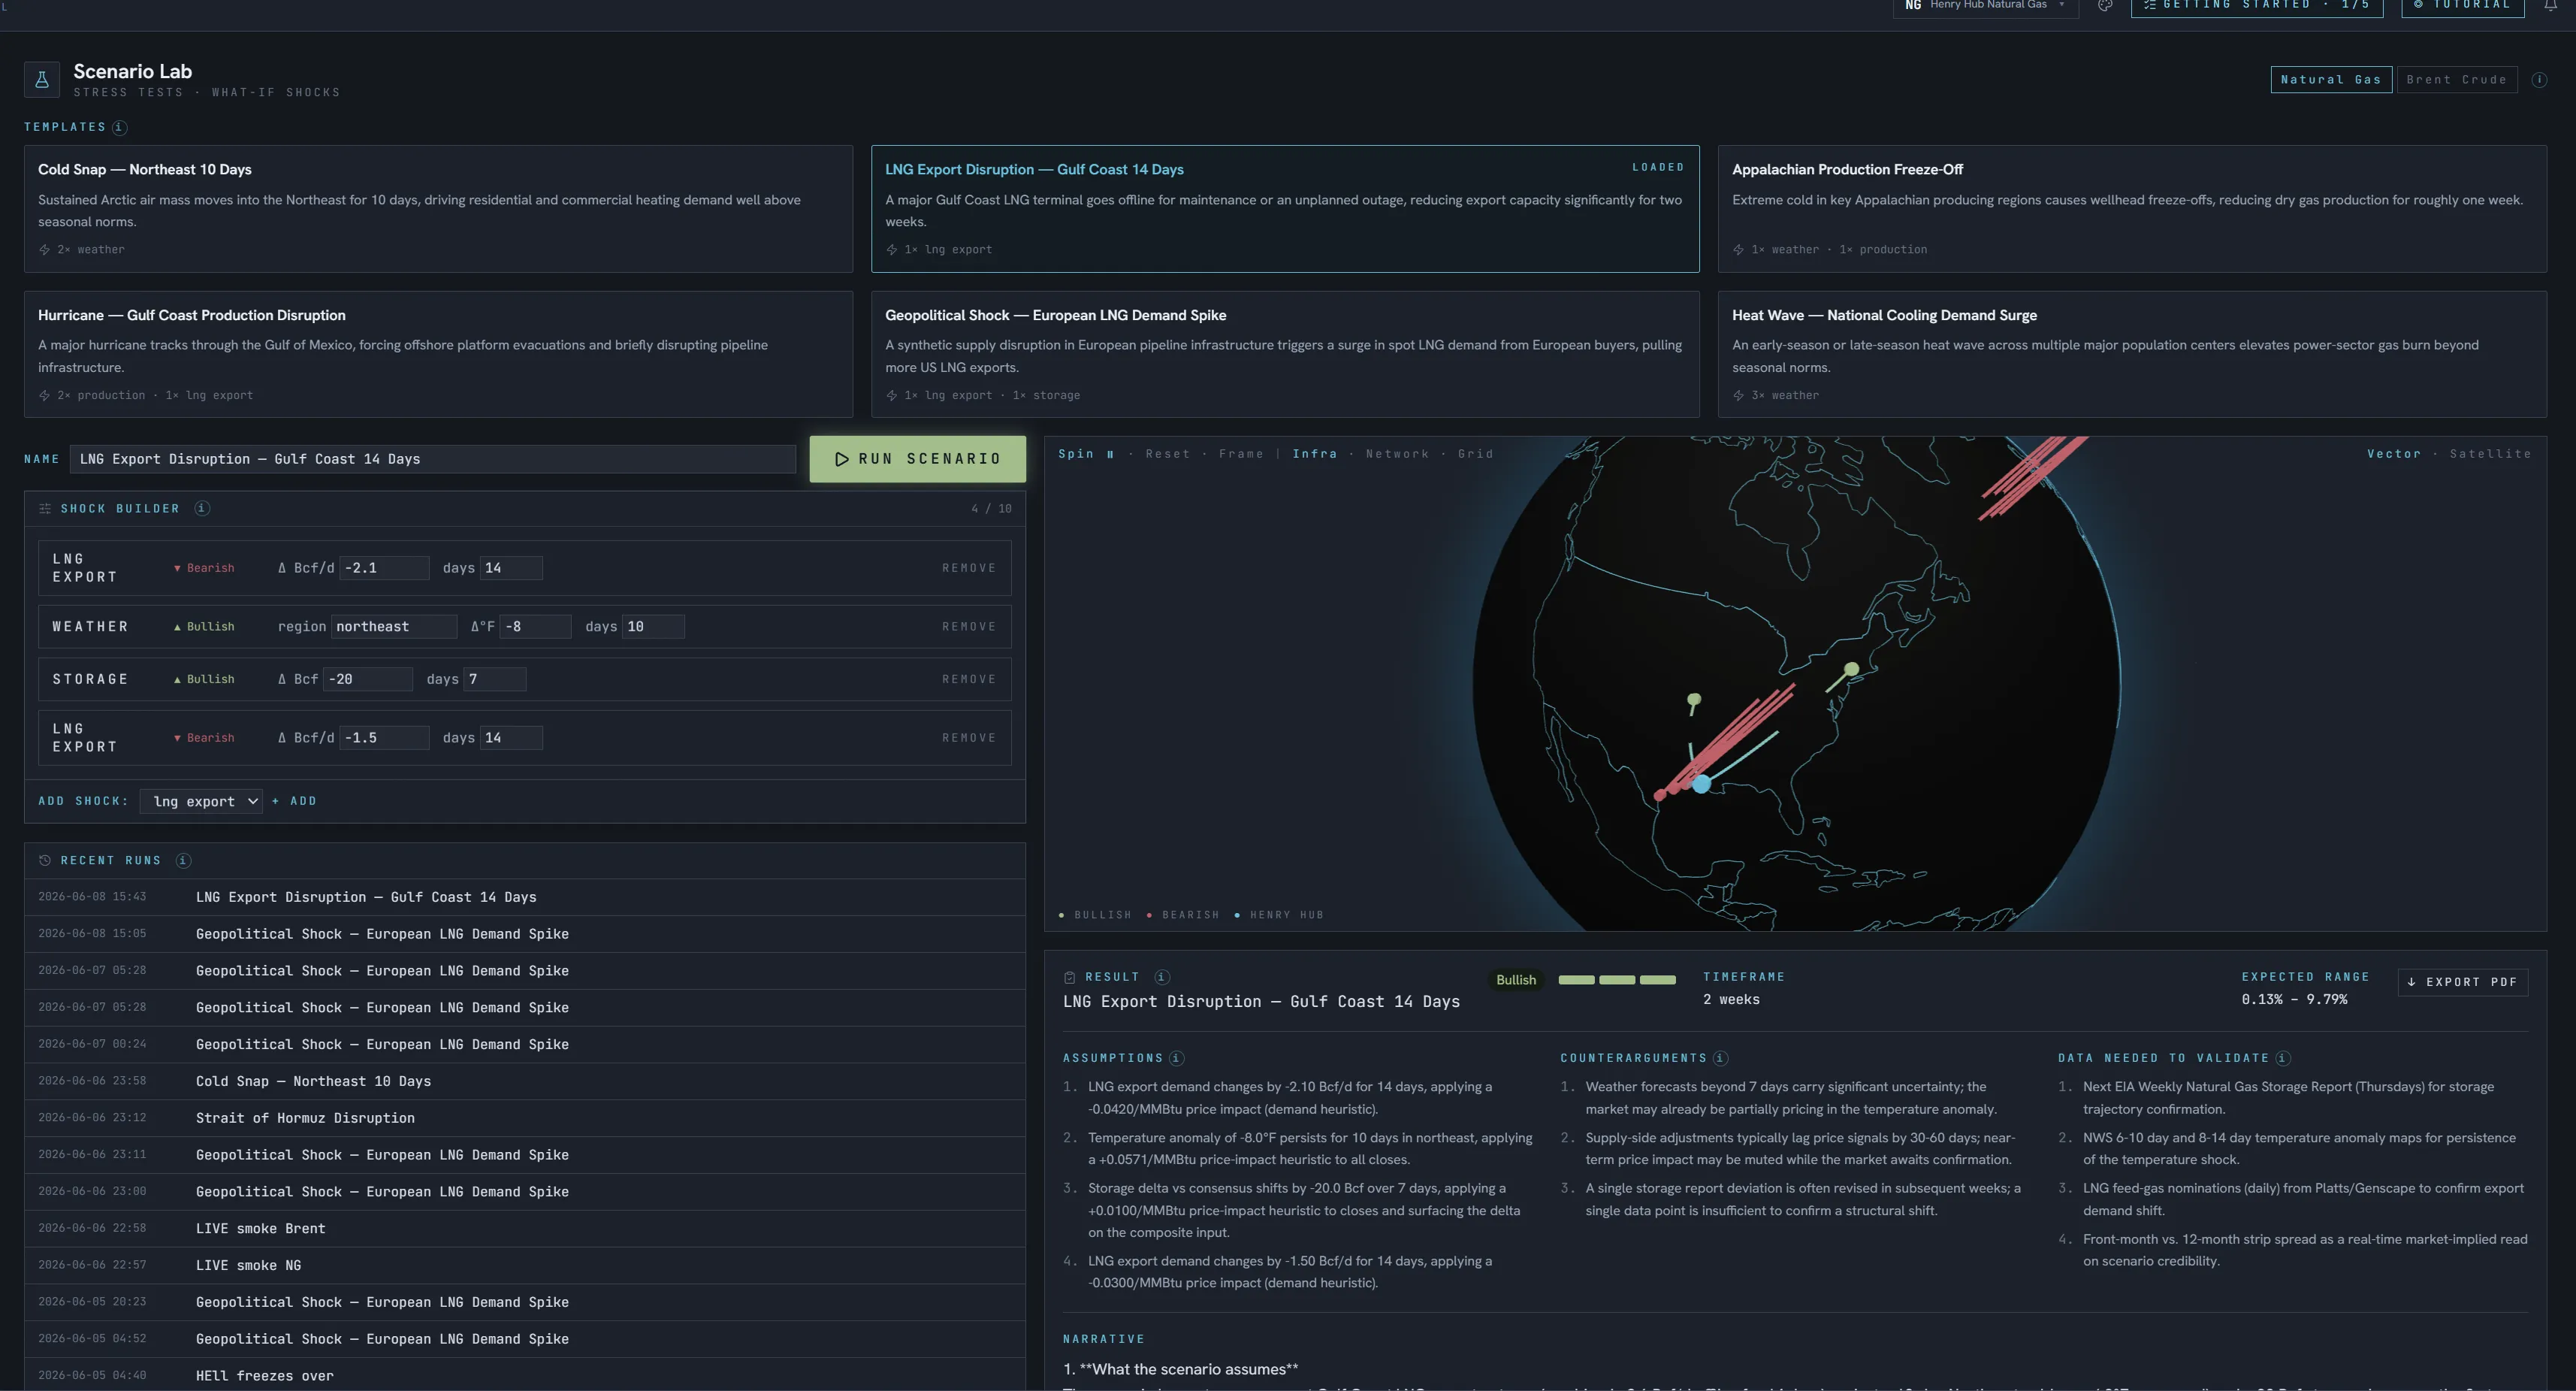
Task: Remove the second LNG Export shock
Action: pos(968,738)
